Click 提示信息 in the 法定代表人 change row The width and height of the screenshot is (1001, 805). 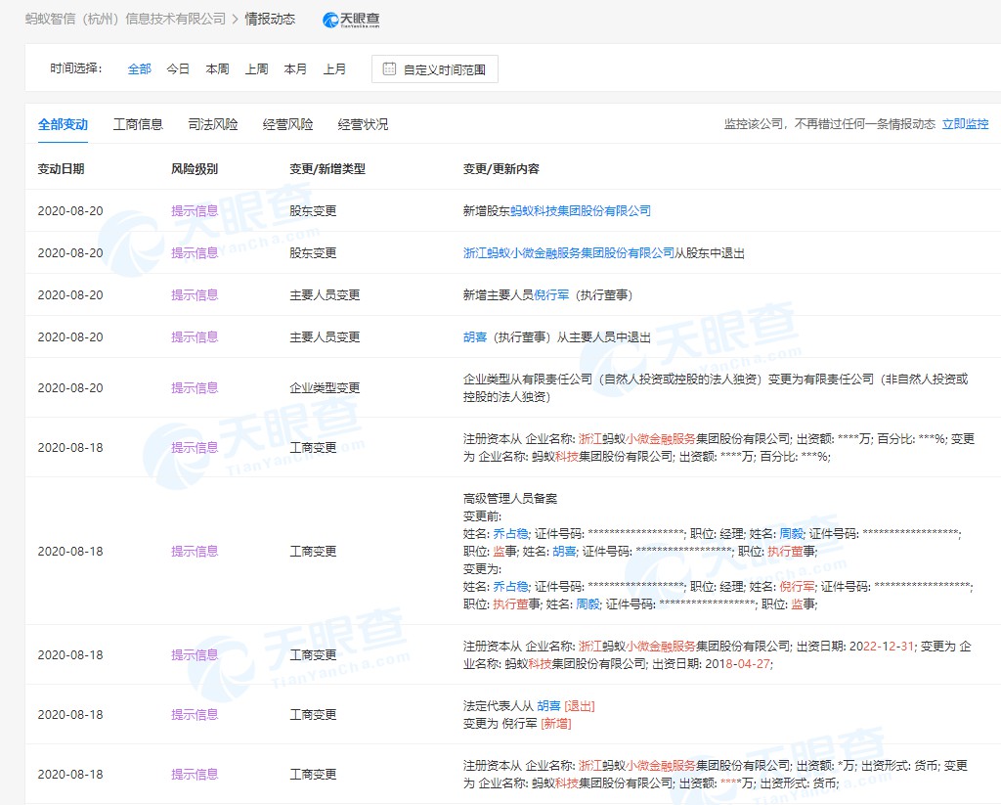click(x=195, y=715)
